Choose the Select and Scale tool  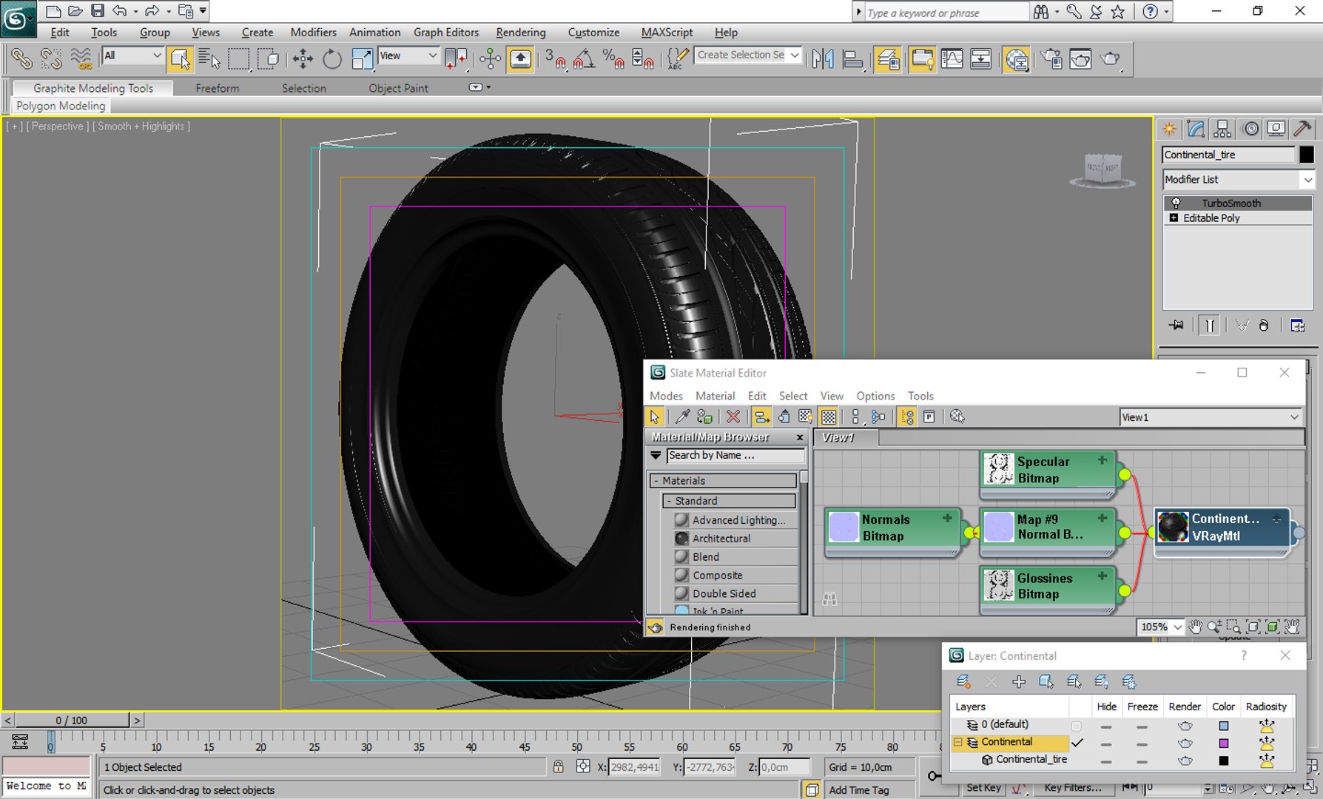tap(362, 58)
